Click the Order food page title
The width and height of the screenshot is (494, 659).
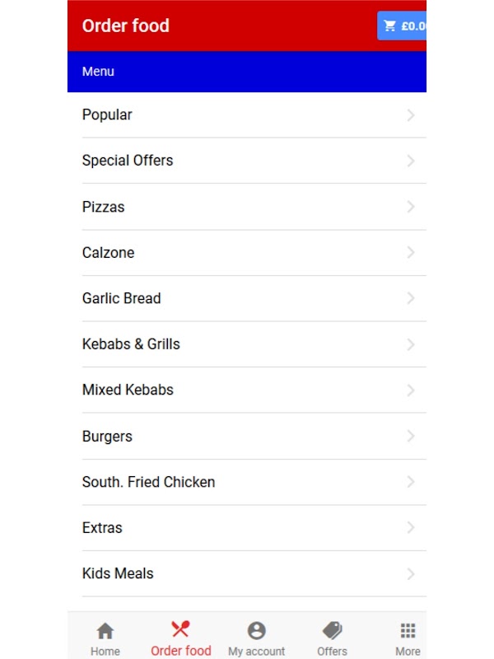pyautogui.click(x=126, y=26)
